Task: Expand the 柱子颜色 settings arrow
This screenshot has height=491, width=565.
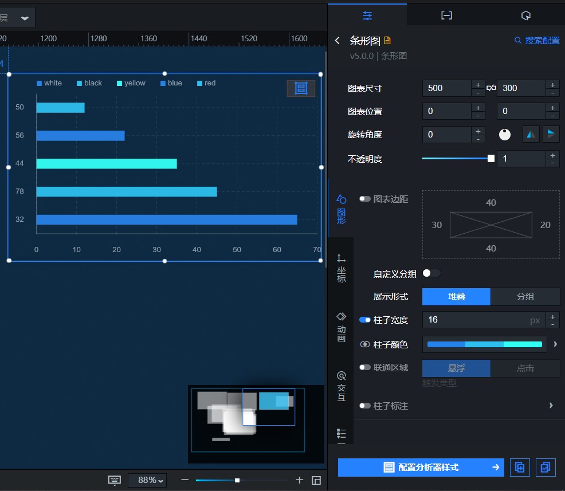Action: pos(555,344)
